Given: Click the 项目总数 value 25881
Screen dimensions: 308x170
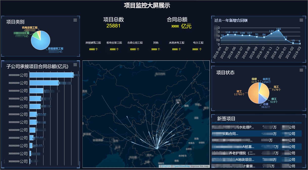Looking at the screenshot, I should tap(113, 26).
